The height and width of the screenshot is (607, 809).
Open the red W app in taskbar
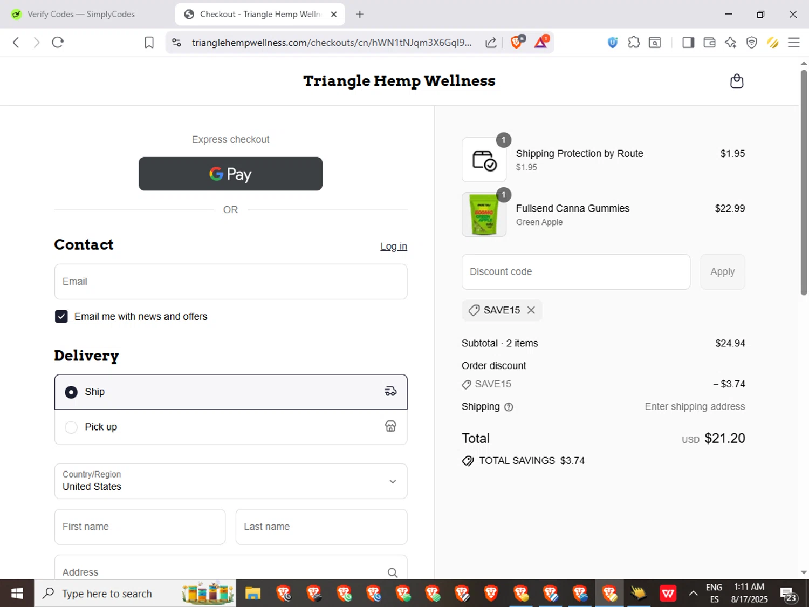coord(668,594)
